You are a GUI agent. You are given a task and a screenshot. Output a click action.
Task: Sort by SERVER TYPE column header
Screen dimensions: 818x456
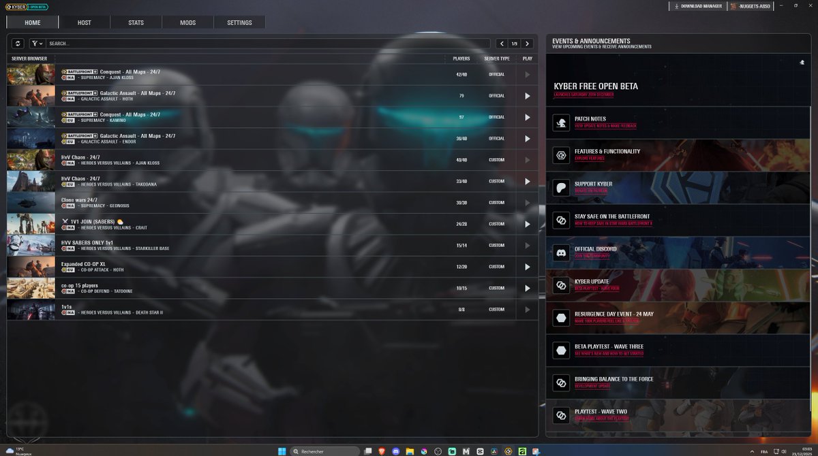(x=496, y=59)
